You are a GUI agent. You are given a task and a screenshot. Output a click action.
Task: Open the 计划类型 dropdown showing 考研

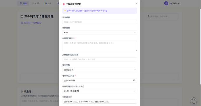[x=100, y=33]
